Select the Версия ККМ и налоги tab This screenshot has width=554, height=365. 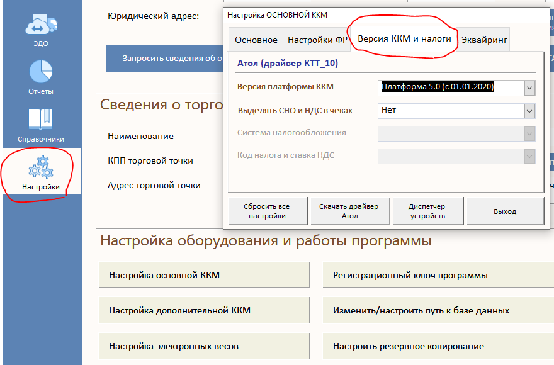pyautogui.click(x=404, y=38)
